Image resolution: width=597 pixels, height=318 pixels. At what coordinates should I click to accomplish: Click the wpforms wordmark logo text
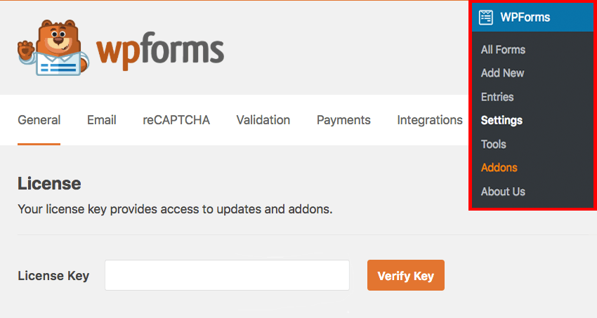click(160, 51)
